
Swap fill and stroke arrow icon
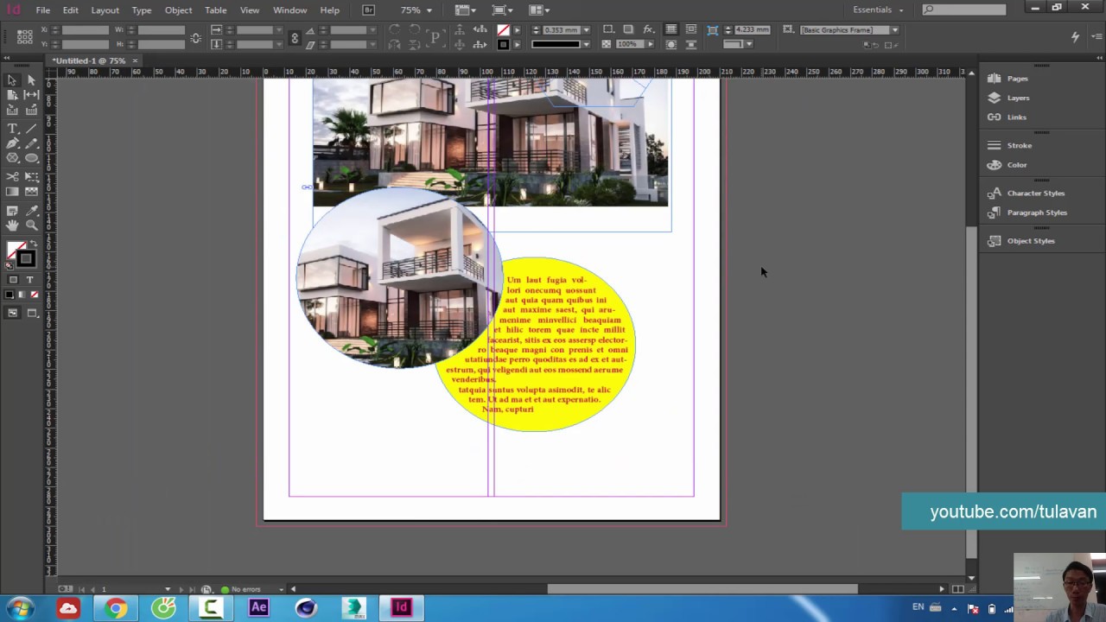tap(34, 244)
